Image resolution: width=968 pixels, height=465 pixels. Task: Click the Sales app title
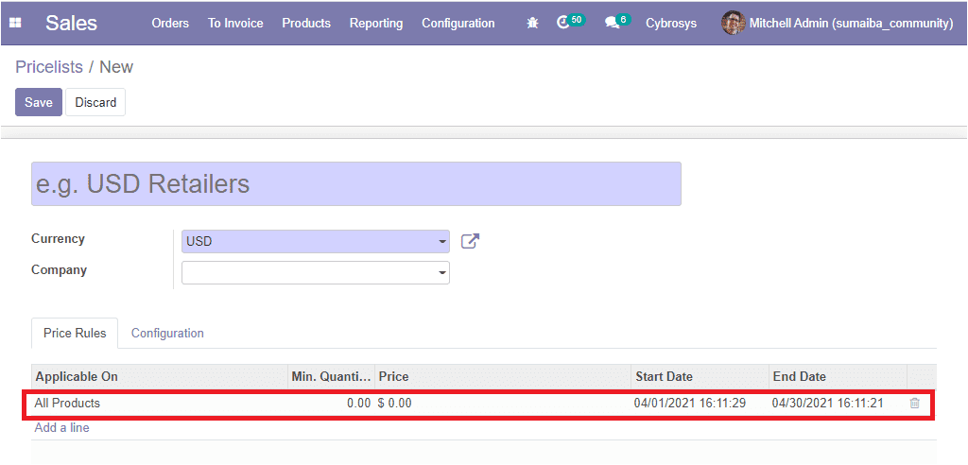point(71,23)
